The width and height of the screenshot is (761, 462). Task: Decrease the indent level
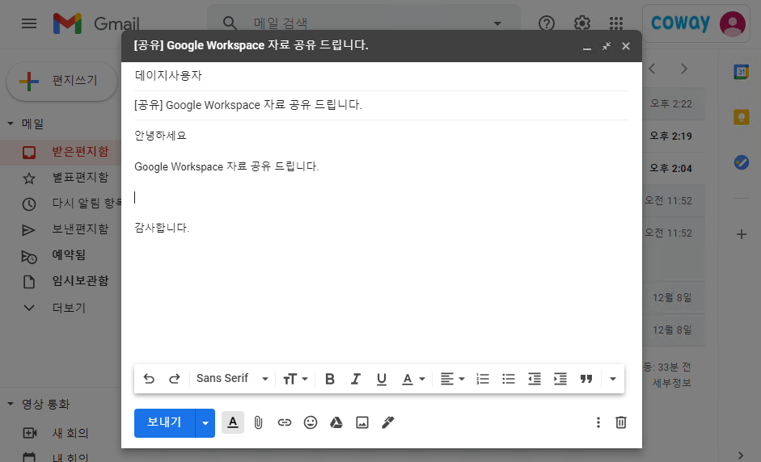tap(535, 379)
